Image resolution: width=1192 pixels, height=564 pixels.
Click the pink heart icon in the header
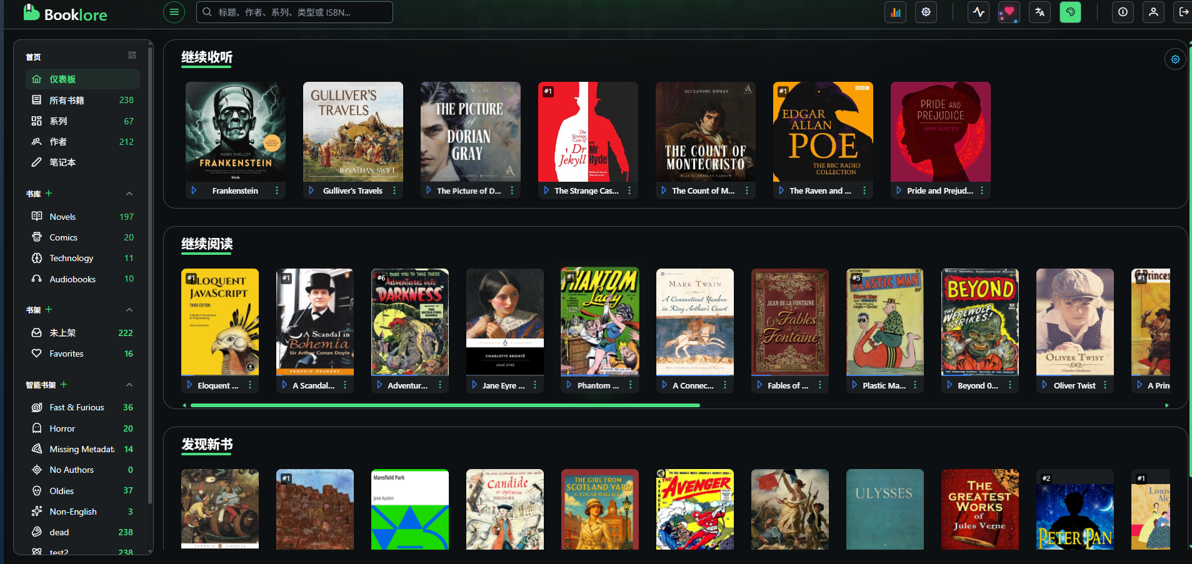coord(1008,12)
